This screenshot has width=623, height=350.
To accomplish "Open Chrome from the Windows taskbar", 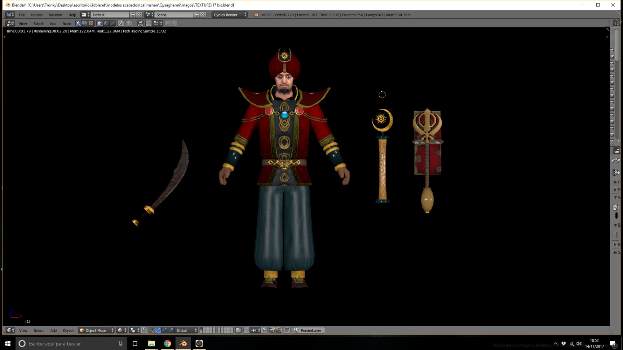I will (x=167, y=344).
